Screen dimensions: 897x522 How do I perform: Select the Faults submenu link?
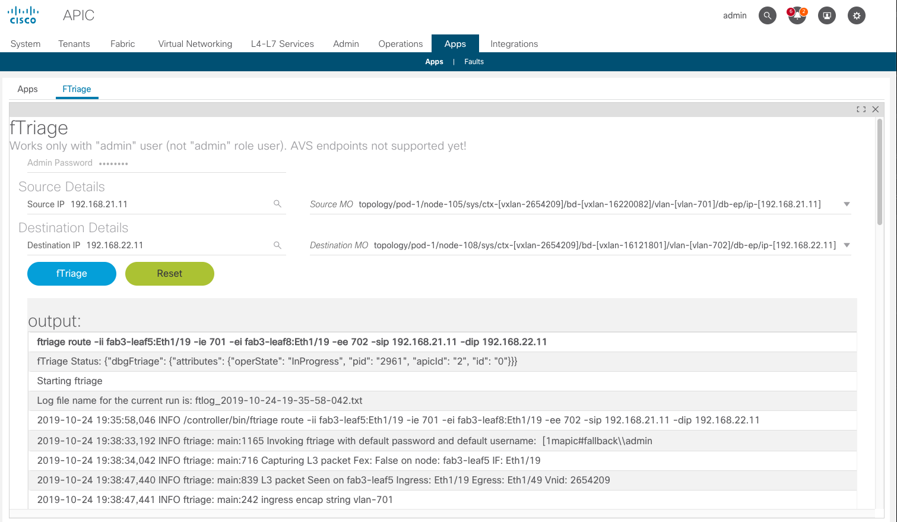pyautogui.click(x=474, y=62)
